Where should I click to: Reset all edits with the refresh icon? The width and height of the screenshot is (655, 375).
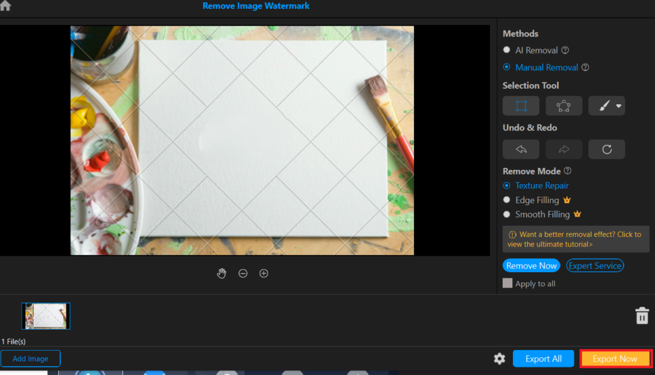606,149
